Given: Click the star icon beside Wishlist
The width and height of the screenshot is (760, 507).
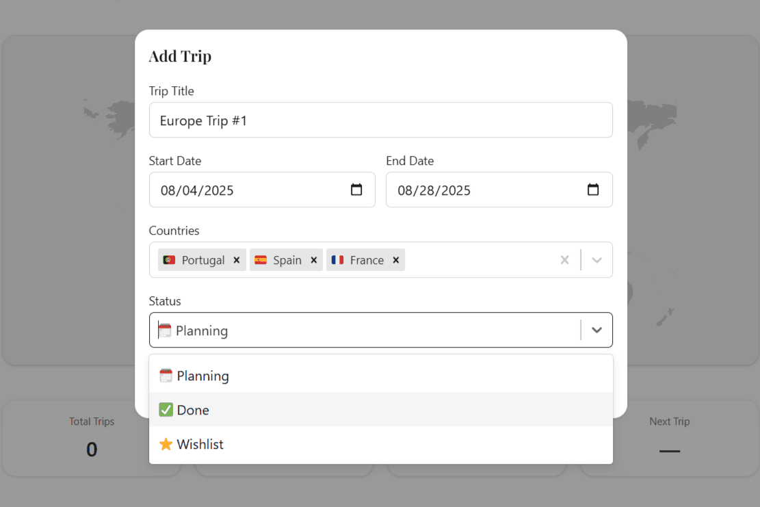Looking at the screenshot, I should click(x=166, y=444).
